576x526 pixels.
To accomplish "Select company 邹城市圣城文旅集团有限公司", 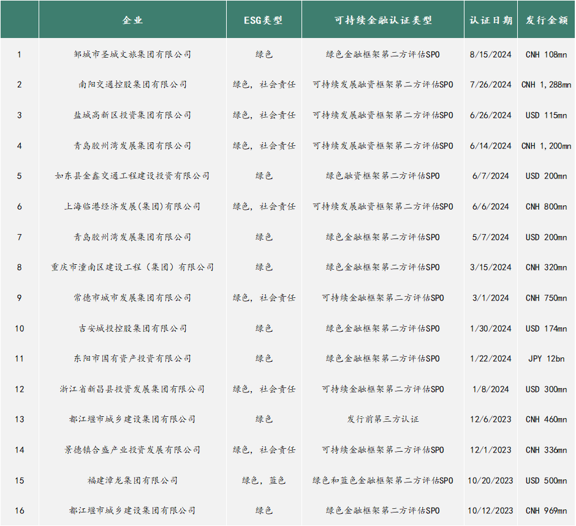I will 132,55.
